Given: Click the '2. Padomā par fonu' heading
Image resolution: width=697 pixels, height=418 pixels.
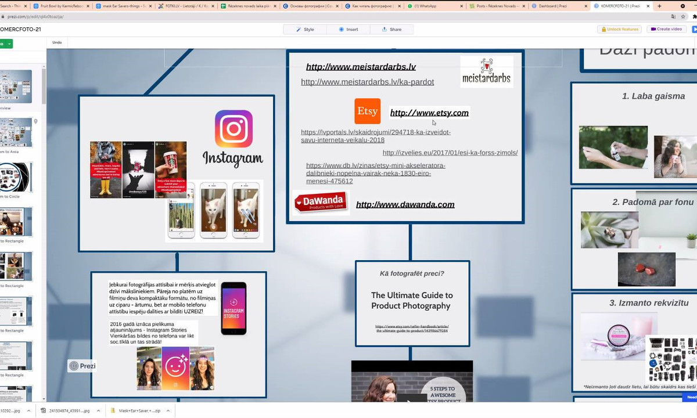Looking at the screenshot, I should click(x=653, y=202).
